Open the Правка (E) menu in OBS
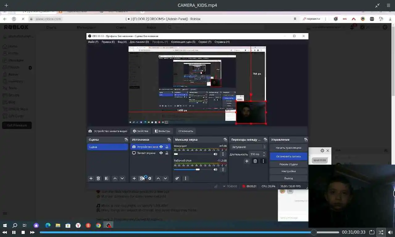The height and width of the screenshot is (237, 395). (108, 42)
